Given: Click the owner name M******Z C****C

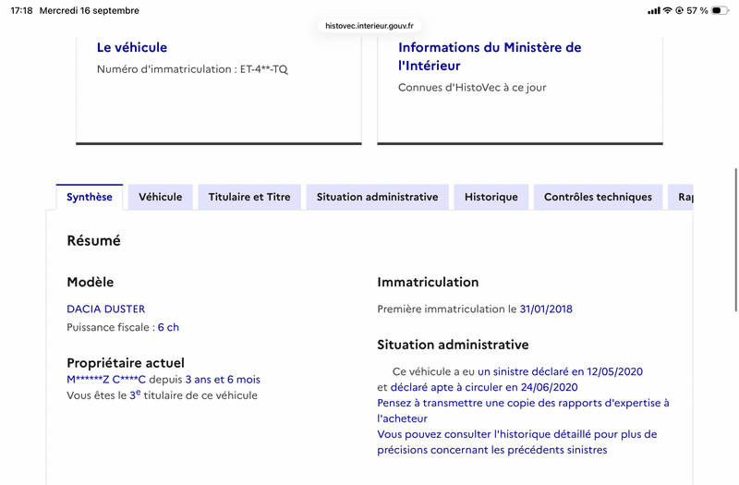Looking at the screenshot, I should [106, 380].
